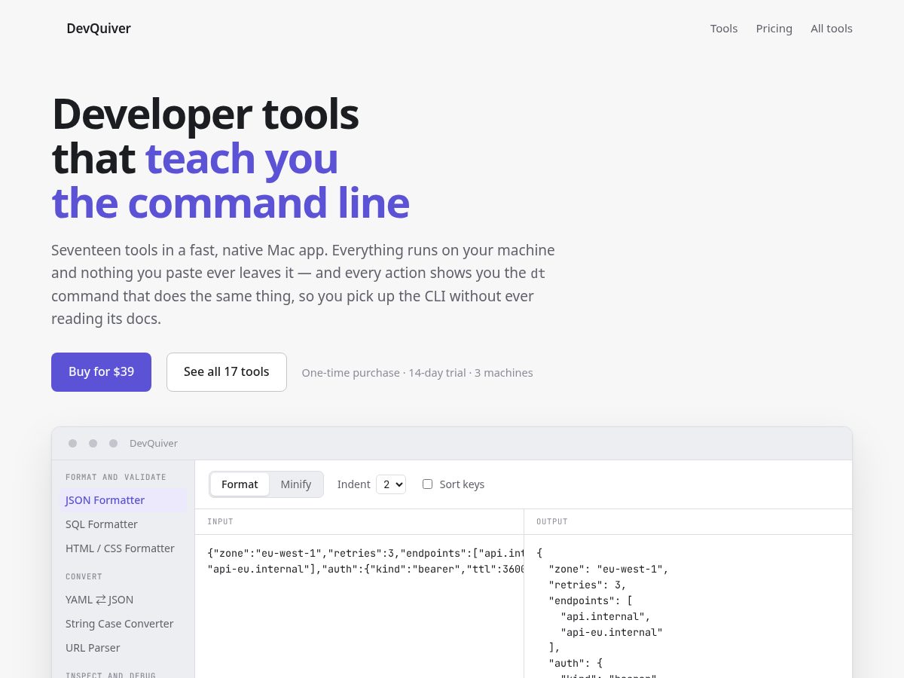Click the "Developer tools" headline
Image resolution: width=904 pixels, height=678 pixels.
[205, 114]
